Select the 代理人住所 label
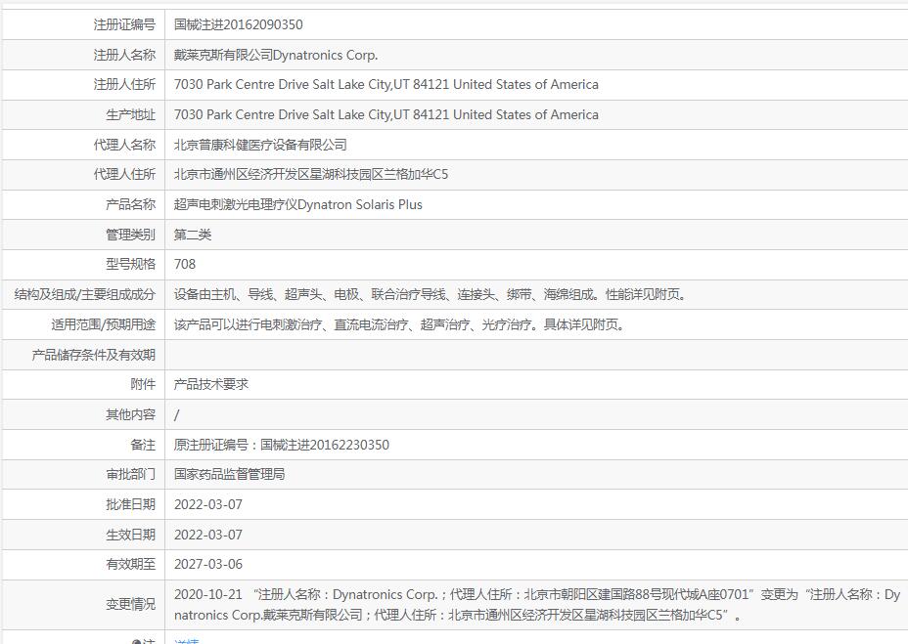The image size is (908, 644). (124, 174)
